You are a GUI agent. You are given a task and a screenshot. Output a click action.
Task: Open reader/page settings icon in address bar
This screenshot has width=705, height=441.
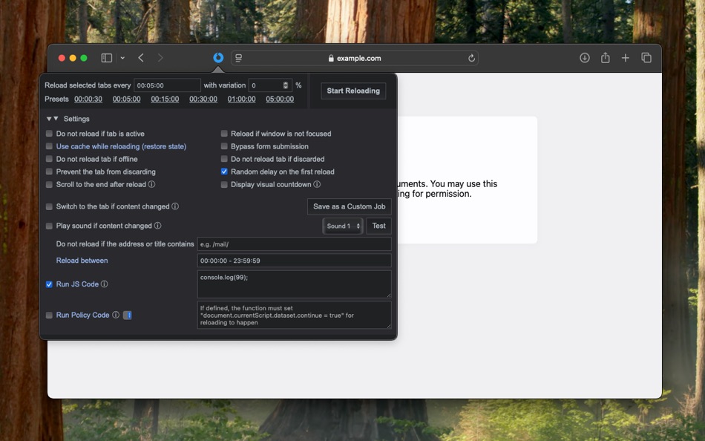[239, 58]
